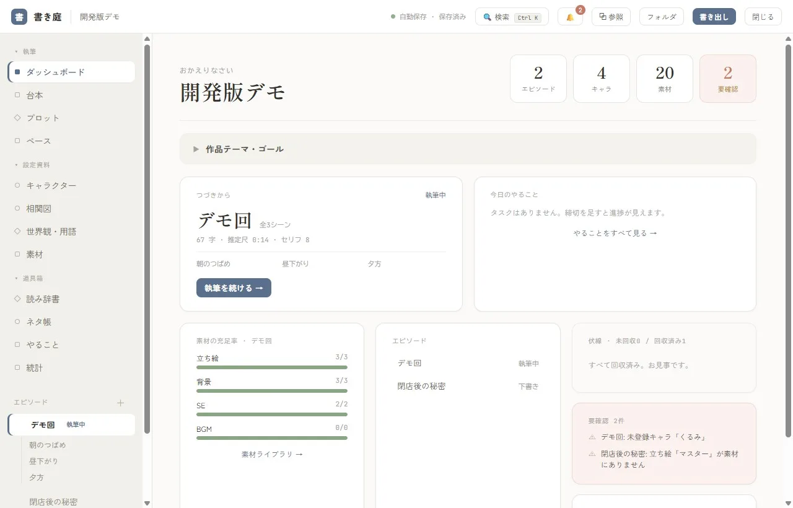Screen dimensions: 793x508
Task: Click the diamond icon beside 世界観・用語
Action: click(x=17, y=231)
